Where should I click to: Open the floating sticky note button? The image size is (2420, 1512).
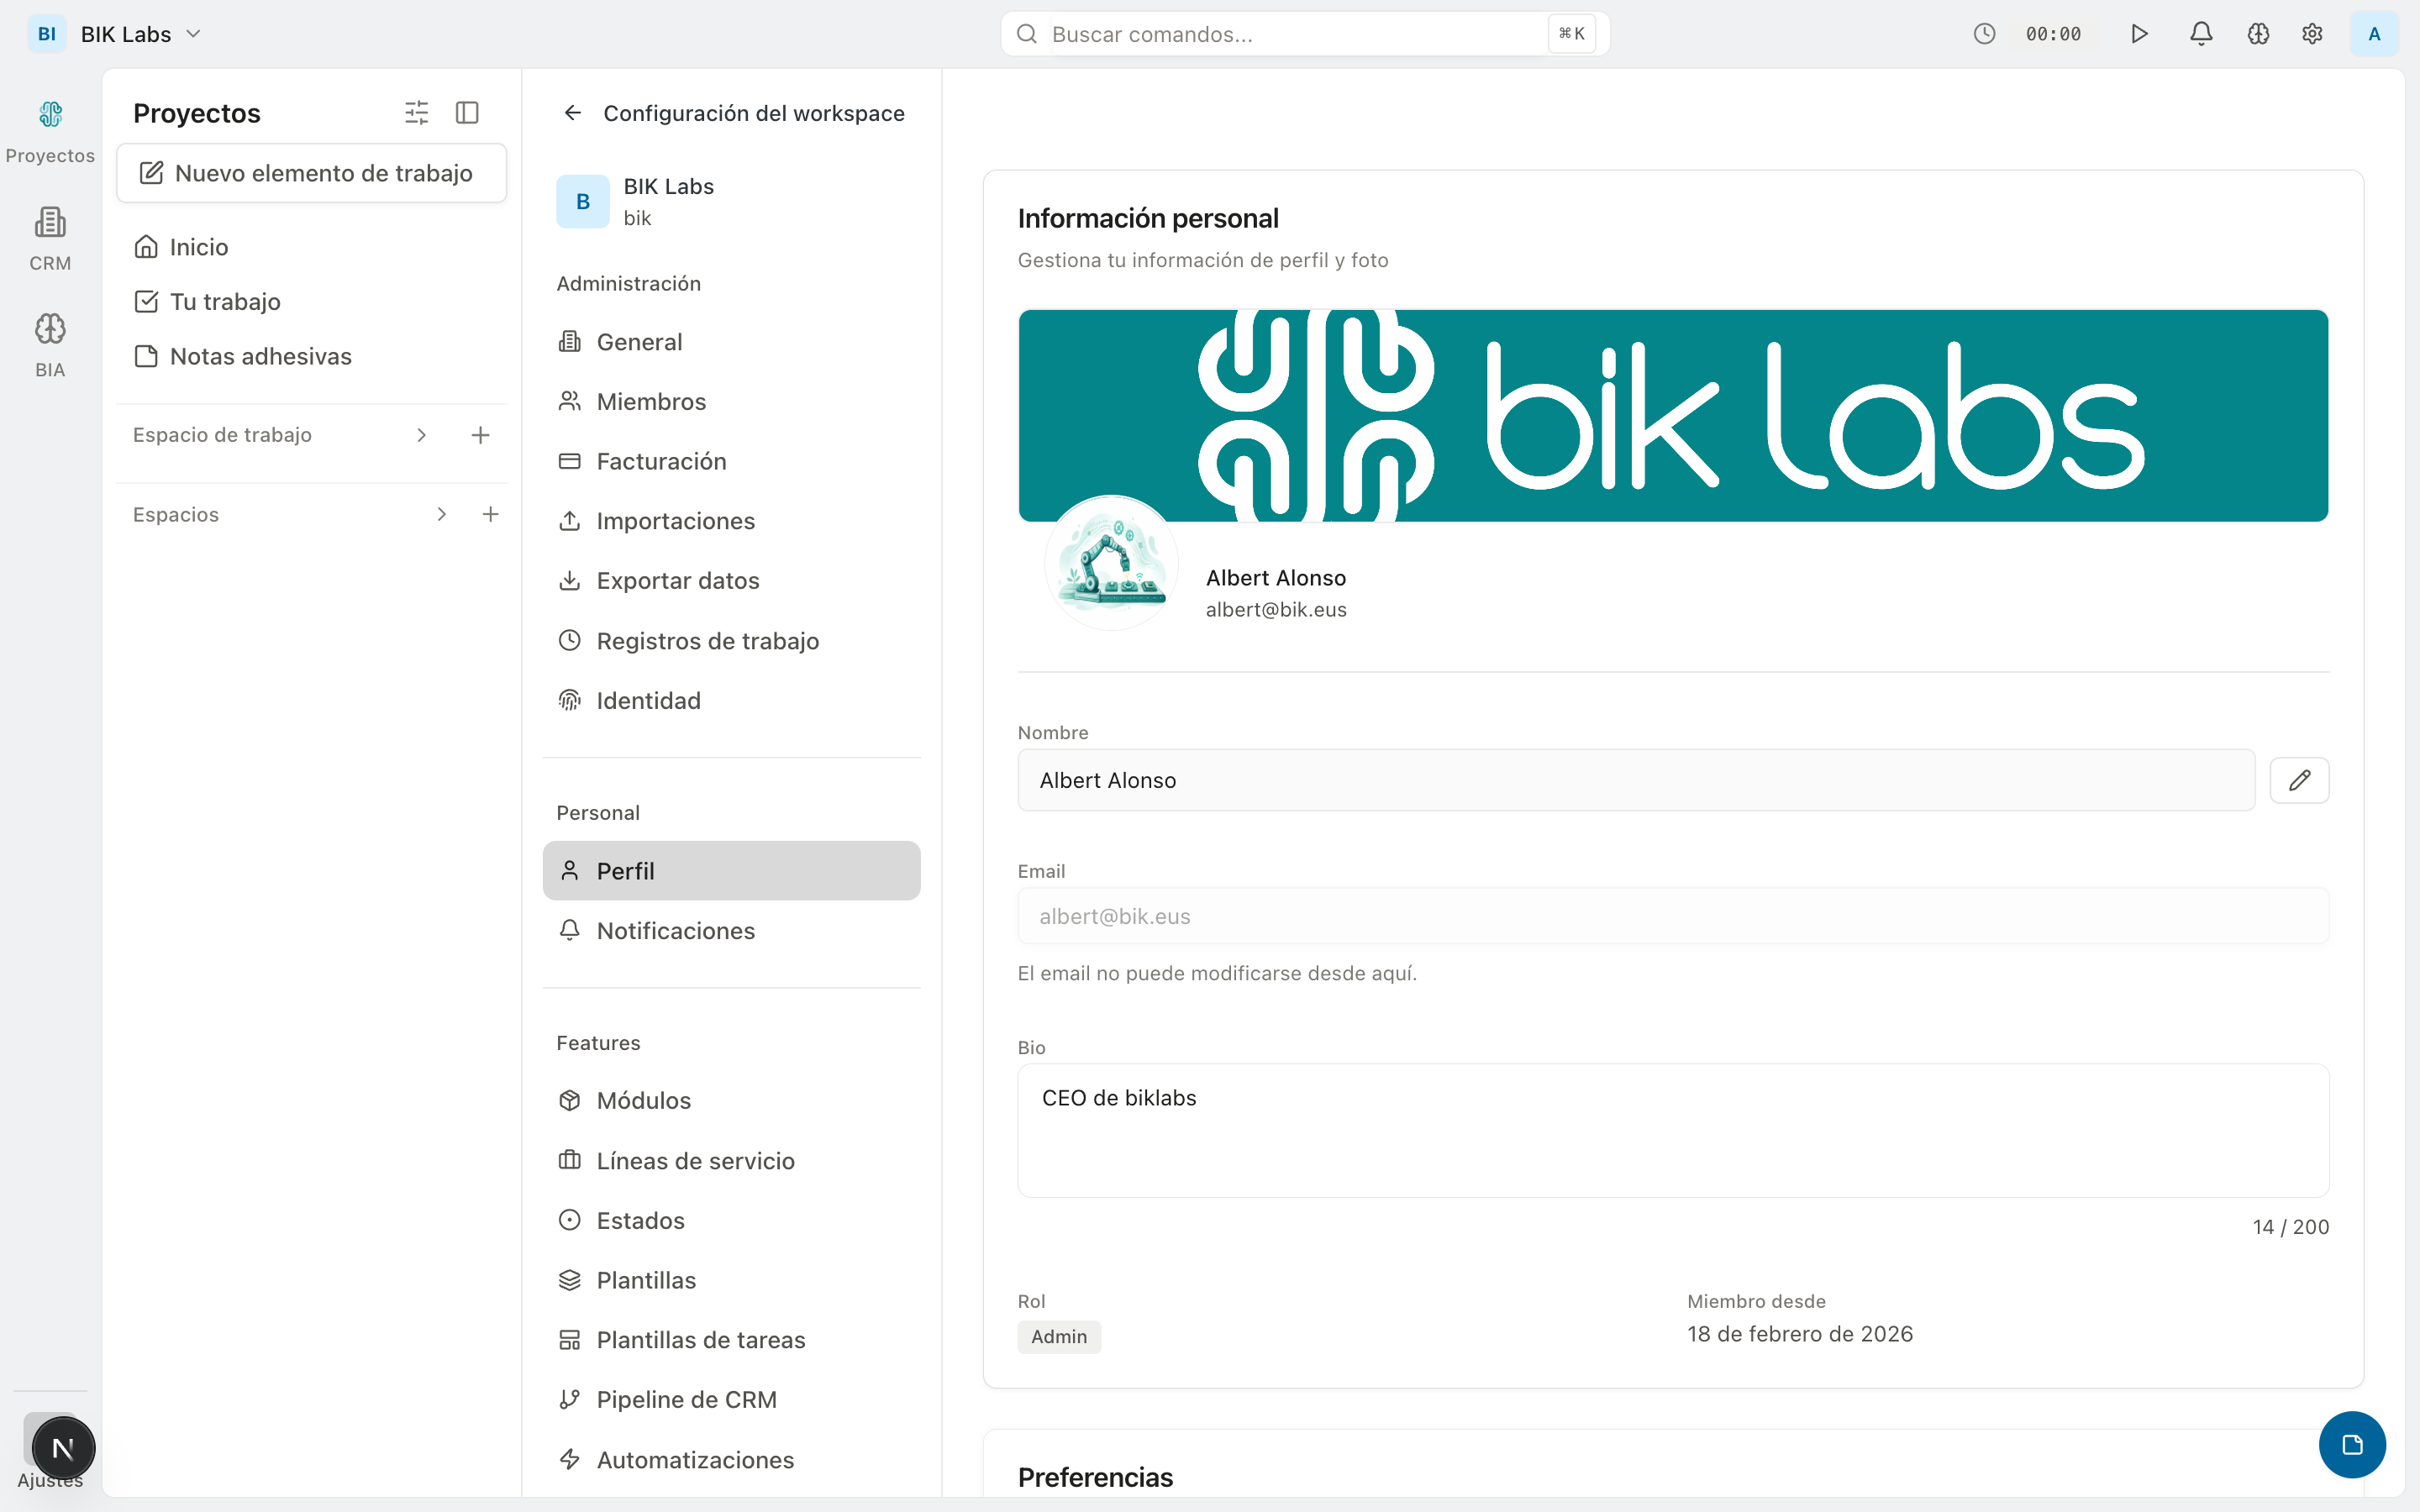2352,1444
